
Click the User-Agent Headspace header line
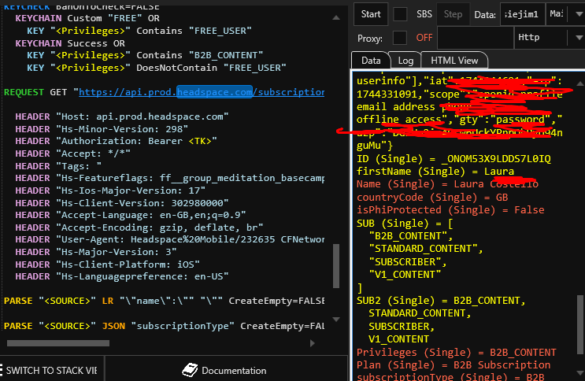(170, 239)
